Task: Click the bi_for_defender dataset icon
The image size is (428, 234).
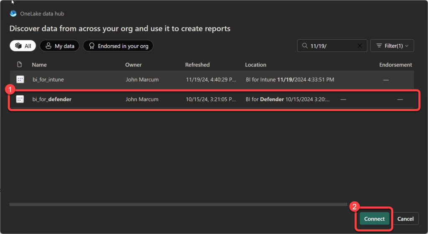Action: 20,99
